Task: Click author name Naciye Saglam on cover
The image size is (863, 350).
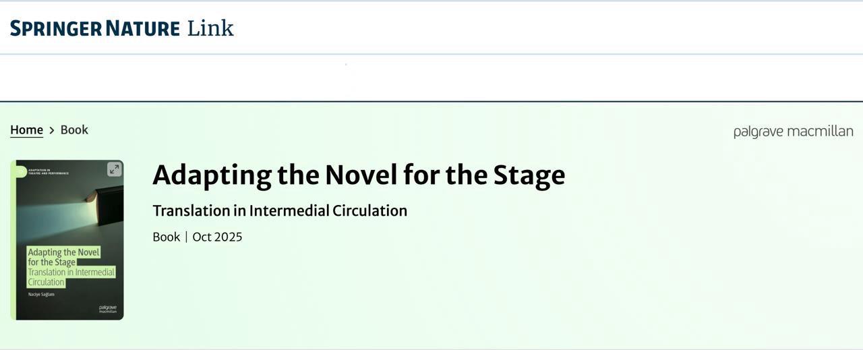Action: click(x=41, y=294)
